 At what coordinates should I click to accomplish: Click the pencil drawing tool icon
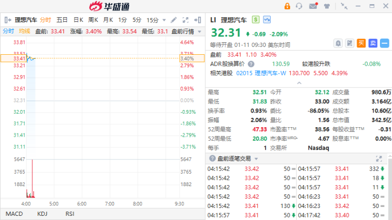(174, 20)
